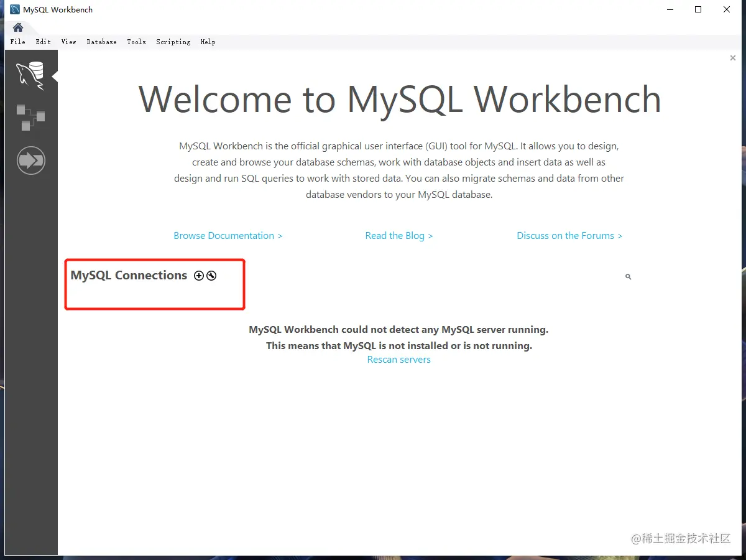Open the Models view sidebar icon
Image resolution: width=746 pixels, height=560 pixels.
30,118
